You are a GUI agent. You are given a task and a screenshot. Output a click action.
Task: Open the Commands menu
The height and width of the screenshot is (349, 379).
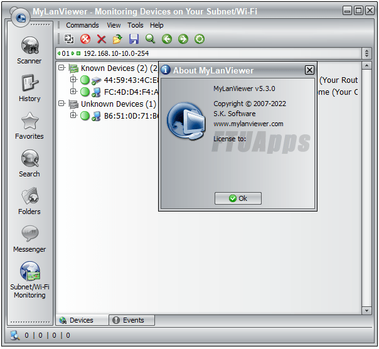click(82, 25)
